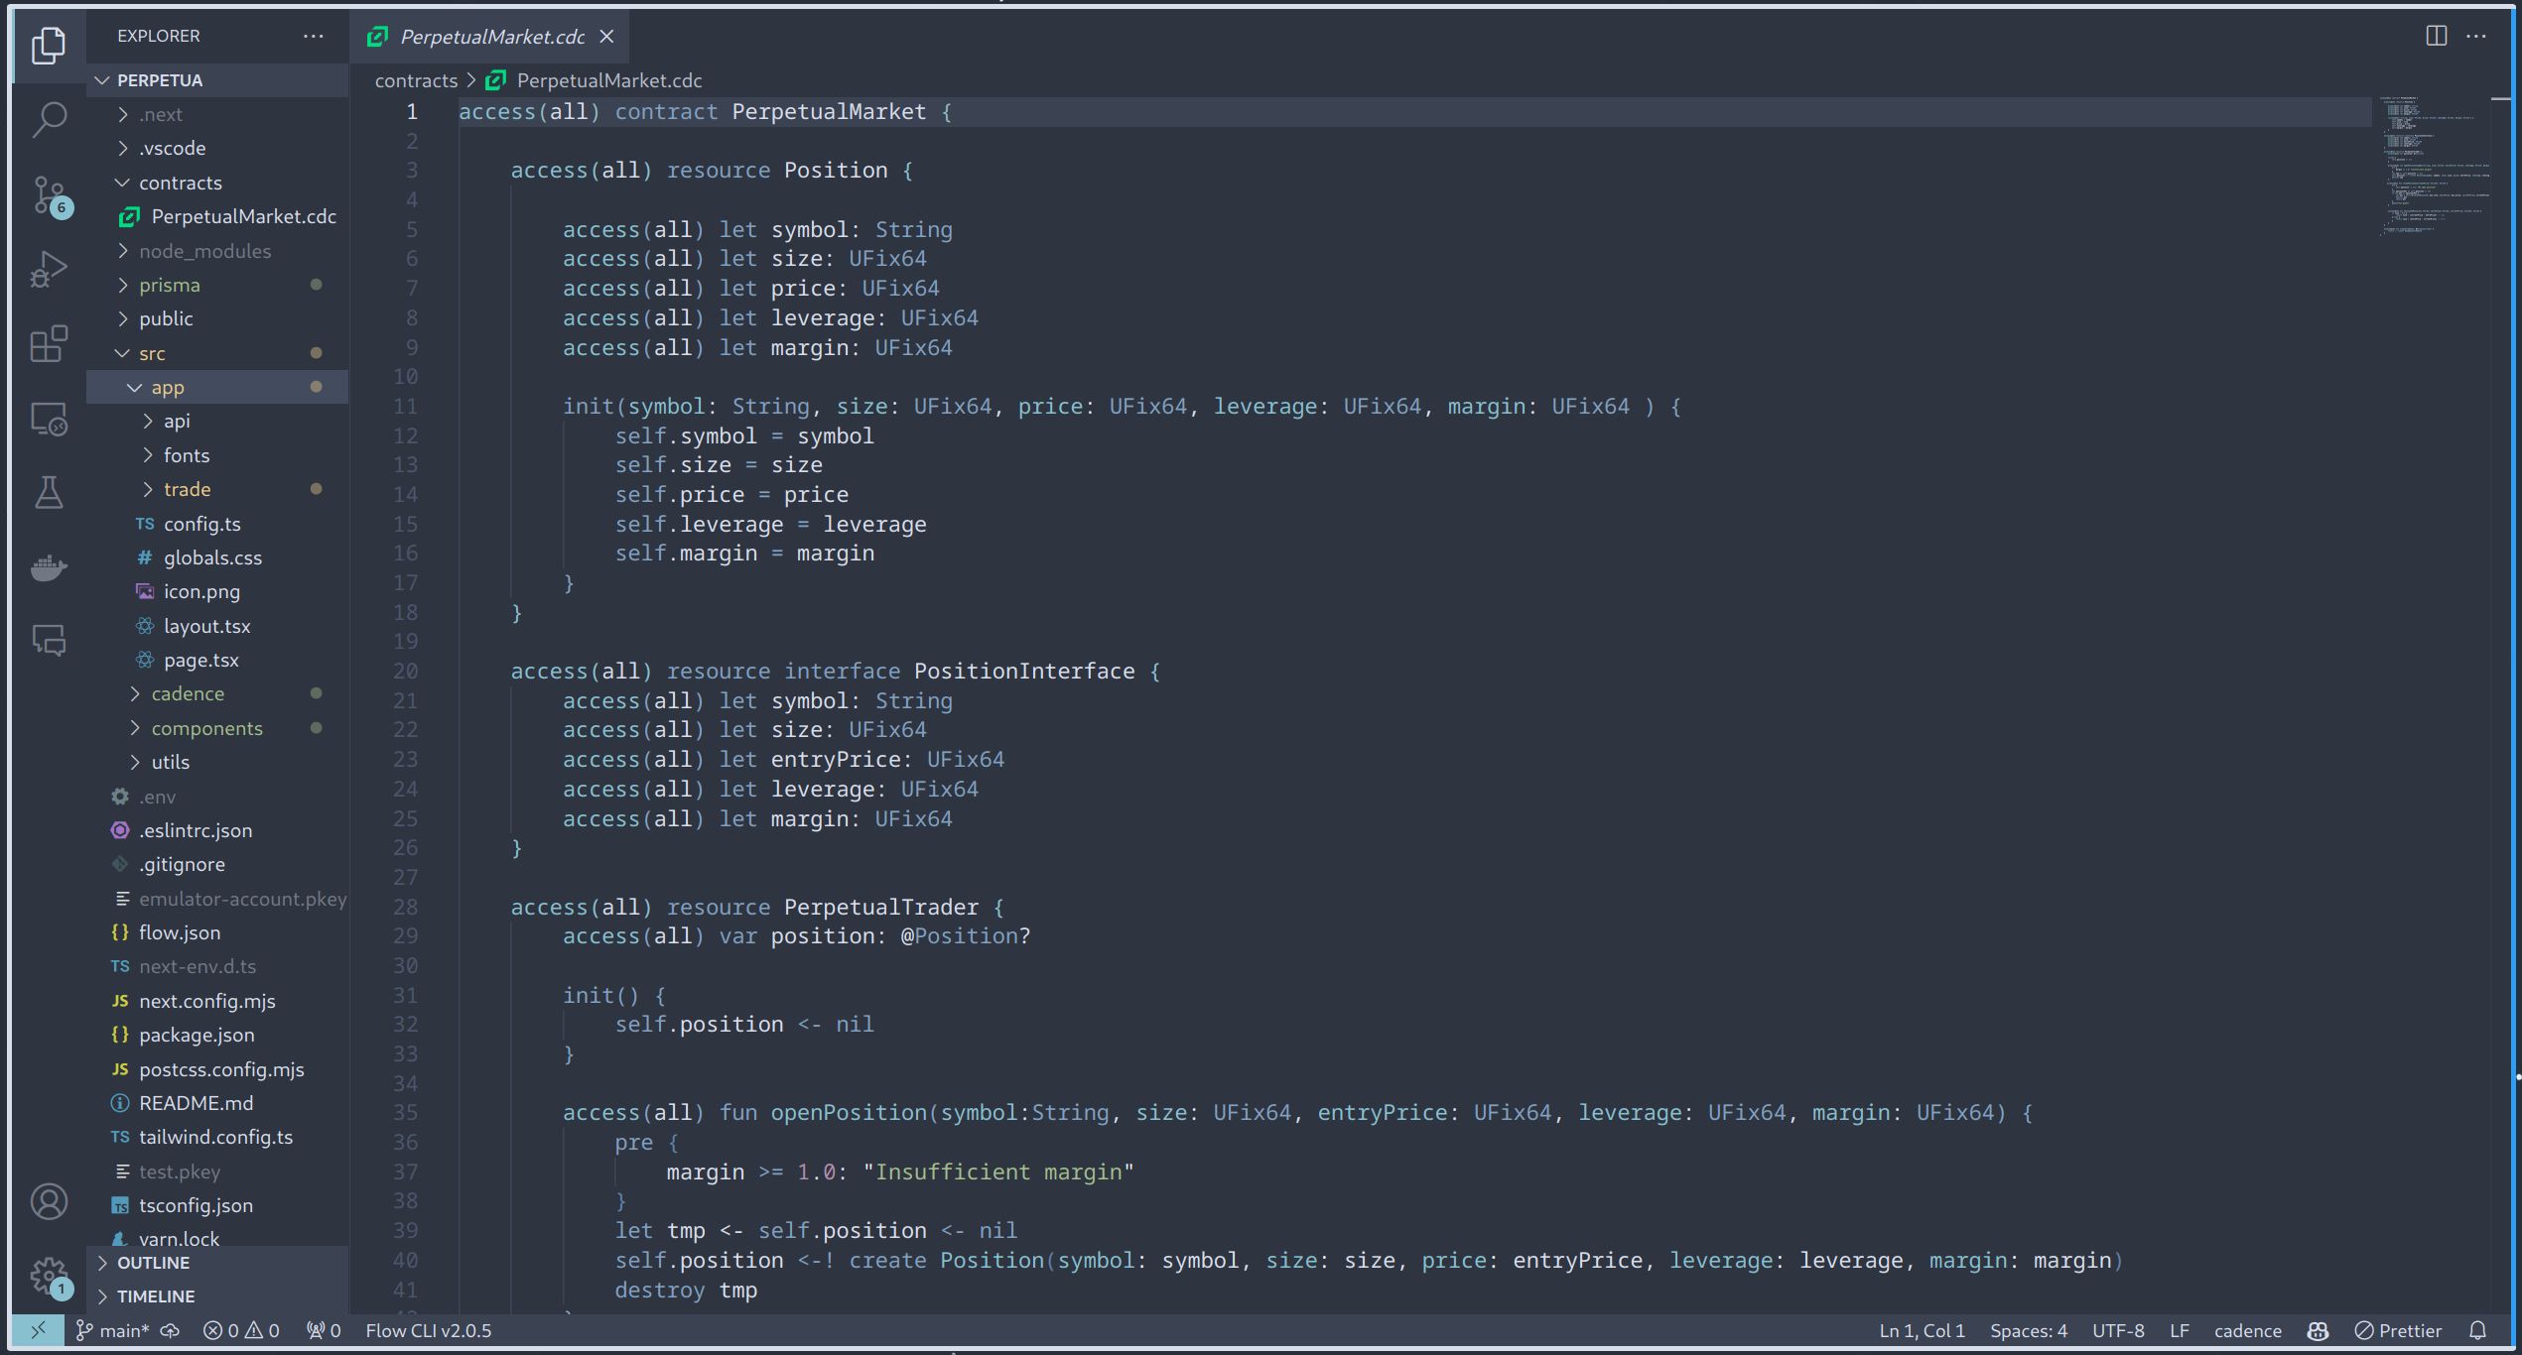Open errors and warnings problems indicator
The image size is (2522, 1355).
[x=241, y=1330]
